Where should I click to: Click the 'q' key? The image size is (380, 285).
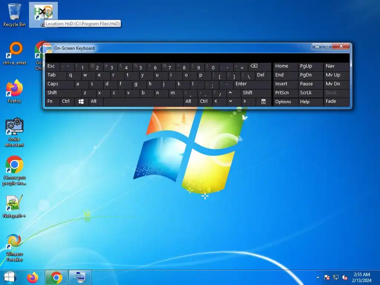click(x=74, y=75)
